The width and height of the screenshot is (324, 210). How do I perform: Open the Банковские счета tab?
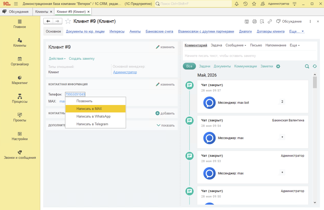pos(159,31)
